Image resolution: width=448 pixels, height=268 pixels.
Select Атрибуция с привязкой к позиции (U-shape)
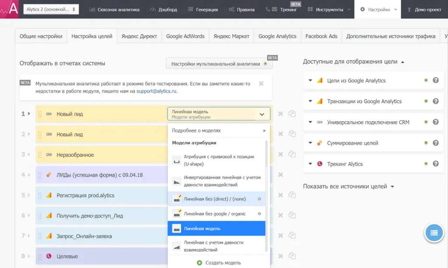click(x=216, y=160)
